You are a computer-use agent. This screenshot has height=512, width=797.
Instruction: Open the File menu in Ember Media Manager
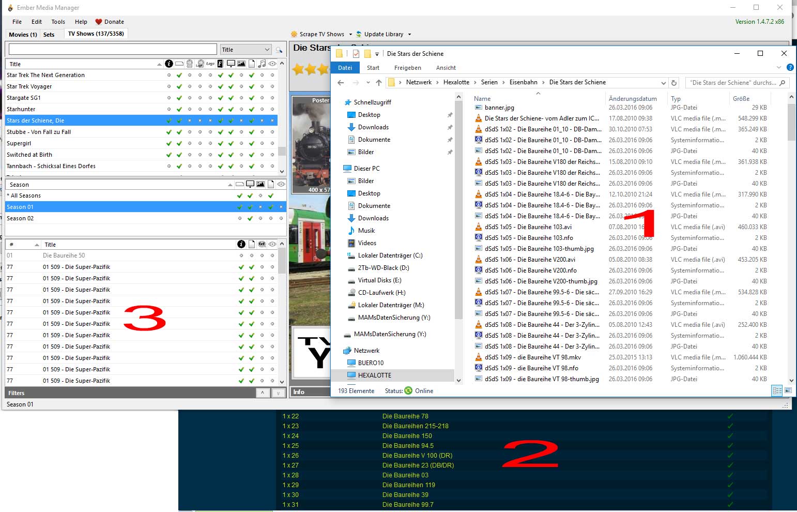(17, 22)
